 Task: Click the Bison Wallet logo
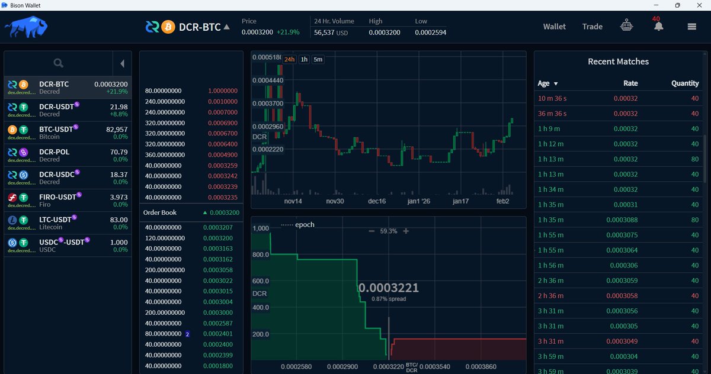25,26
